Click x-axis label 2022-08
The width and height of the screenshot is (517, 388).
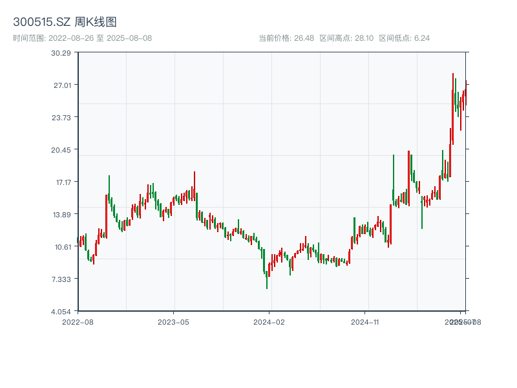coord(78,322)
